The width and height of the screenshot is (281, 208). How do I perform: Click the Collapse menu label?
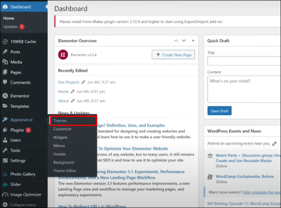pos(23,205)
